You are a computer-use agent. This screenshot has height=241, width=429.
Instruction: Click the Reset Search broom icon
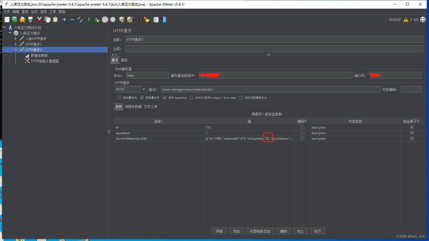point(147,19)
